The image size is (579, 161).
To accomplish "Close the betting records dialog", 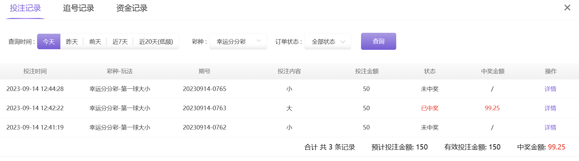I will pos(567,7).
